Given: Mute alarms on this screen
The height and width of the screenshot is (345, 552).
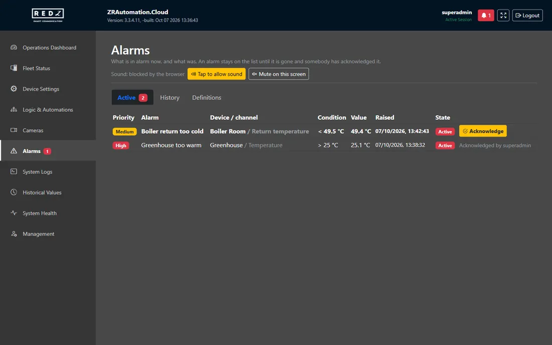Looking at the screenshot, I should click(x=279, y=74).
